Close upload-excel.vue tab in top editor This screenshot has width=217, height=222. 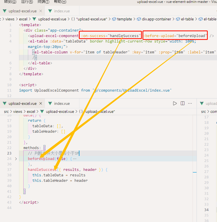(x=41, y=11)
